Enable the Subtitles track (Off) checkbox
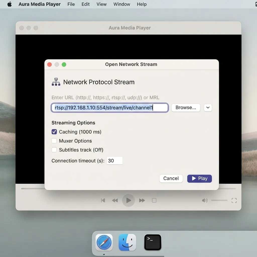Viewport: 257px width, 257px height. (x=54, y=150)
